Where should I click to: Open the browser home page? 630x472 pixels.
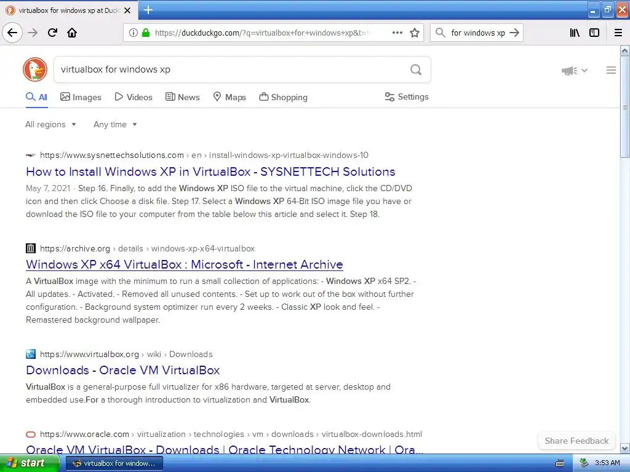[x=72, y=33]
